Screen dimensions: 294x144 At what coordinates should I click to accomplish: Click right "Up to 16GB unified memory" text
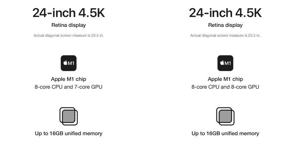[225, 133]
